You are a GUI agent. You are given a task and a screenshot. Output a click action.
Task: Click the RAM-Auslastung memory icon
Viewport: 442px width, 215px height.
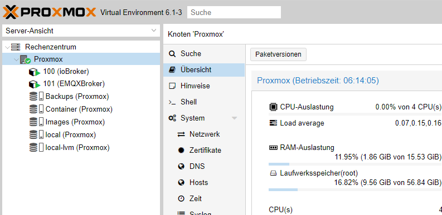point(273,148)
